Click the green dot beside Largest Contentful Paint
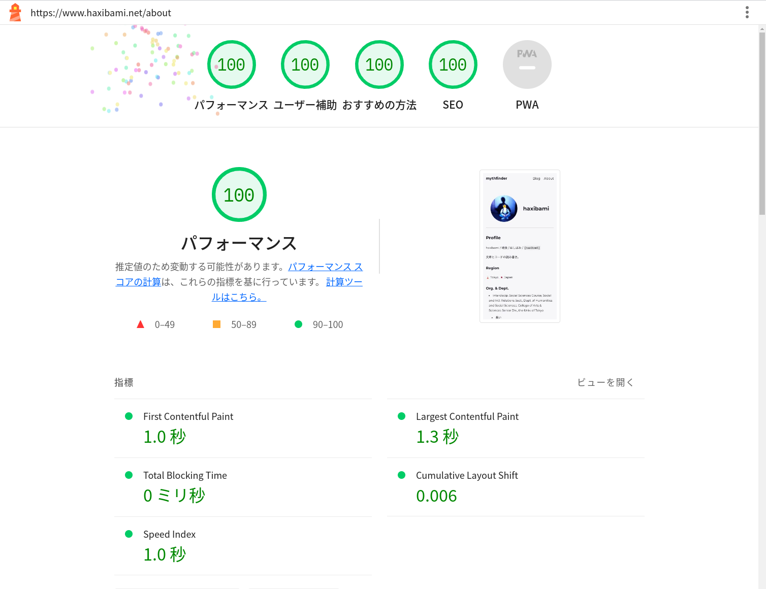Screen dimensions: 766x589 point(401,416)
